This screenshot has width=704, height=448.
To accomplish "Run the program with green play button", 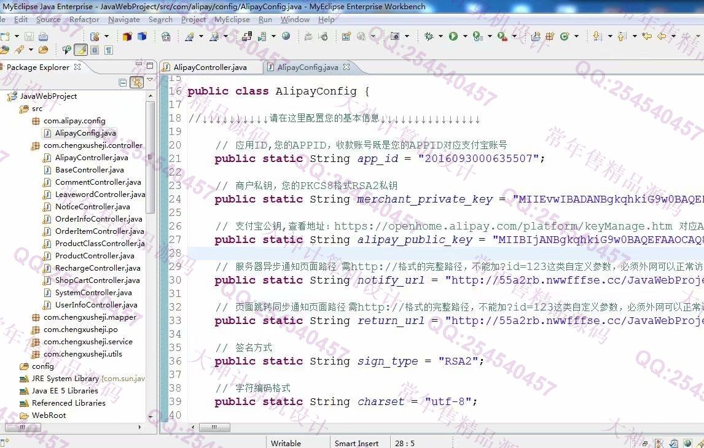I will point(453,36).
